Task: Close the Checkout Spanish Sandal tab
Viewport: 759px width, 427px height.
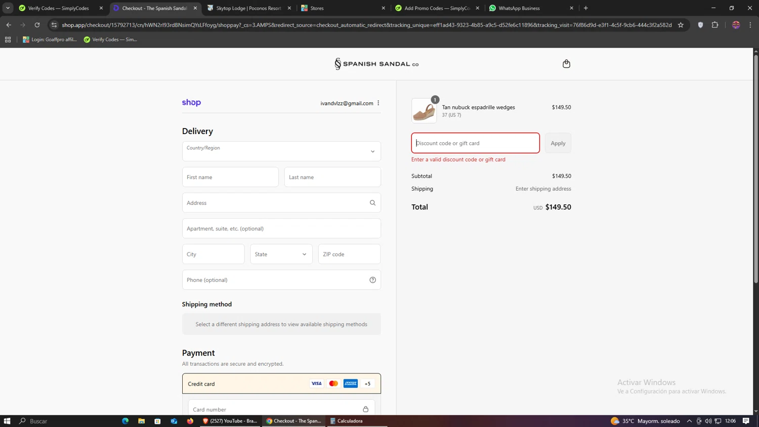Action: [x=195, y=8]
